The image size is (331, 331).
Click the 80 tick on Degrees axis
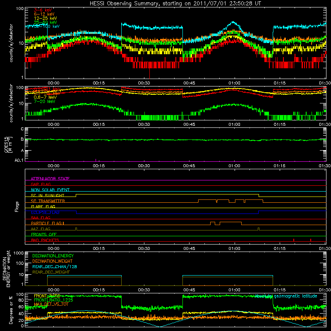coord(21,300)
